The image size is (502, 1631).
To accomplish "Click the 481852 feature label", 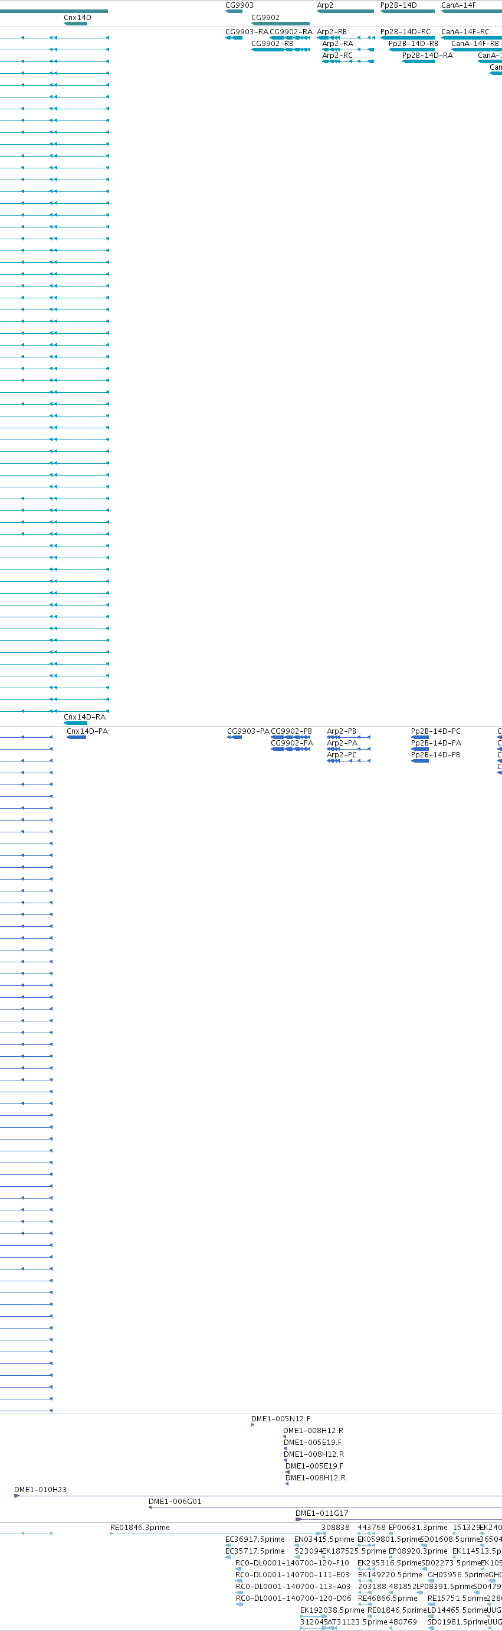I will [x=402, y=1587].
